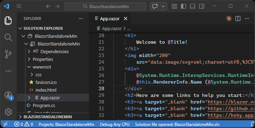This screenshot has width=255, height=128.
Task: Open the https://bsky.app link on line 32
Action: pos(231,115)
